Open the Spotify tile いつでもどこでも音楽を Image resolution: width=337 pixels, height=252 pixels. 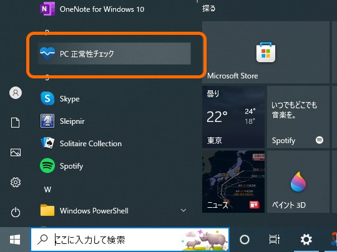tap(298, 117)
